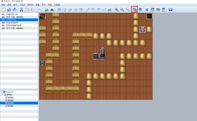Click the Save Project disk icon
This screenshot has width=197, height=121.
14,10
